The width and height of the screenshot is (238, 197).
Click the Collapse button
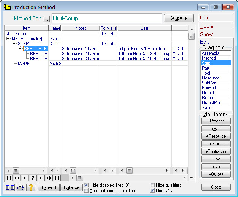[x=71, y=187]
